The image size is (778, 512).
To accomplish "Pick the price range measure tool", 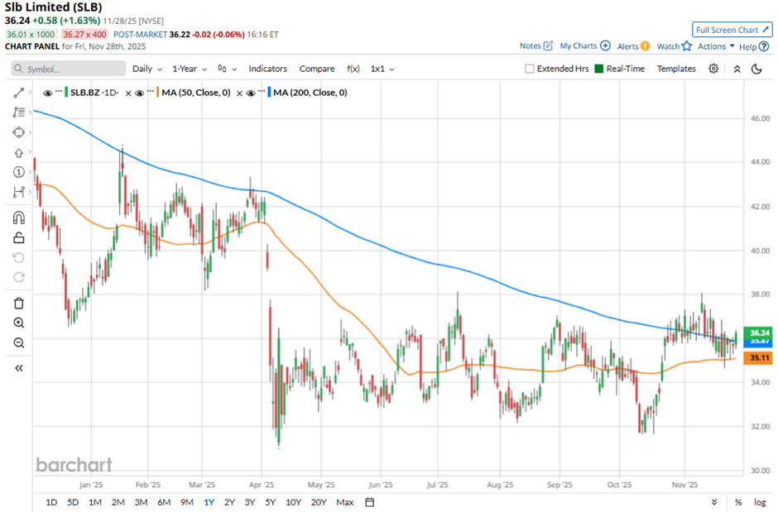I will pyautogui.click(x=19, y=192).
